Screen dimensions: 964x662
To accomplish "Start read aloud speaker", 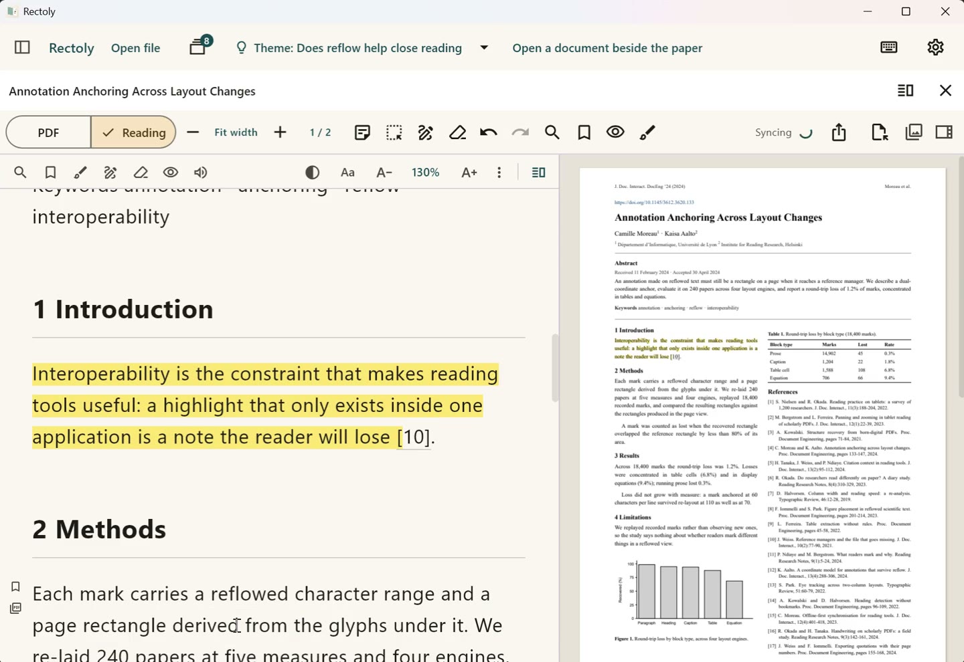I will tap(201, 173).
